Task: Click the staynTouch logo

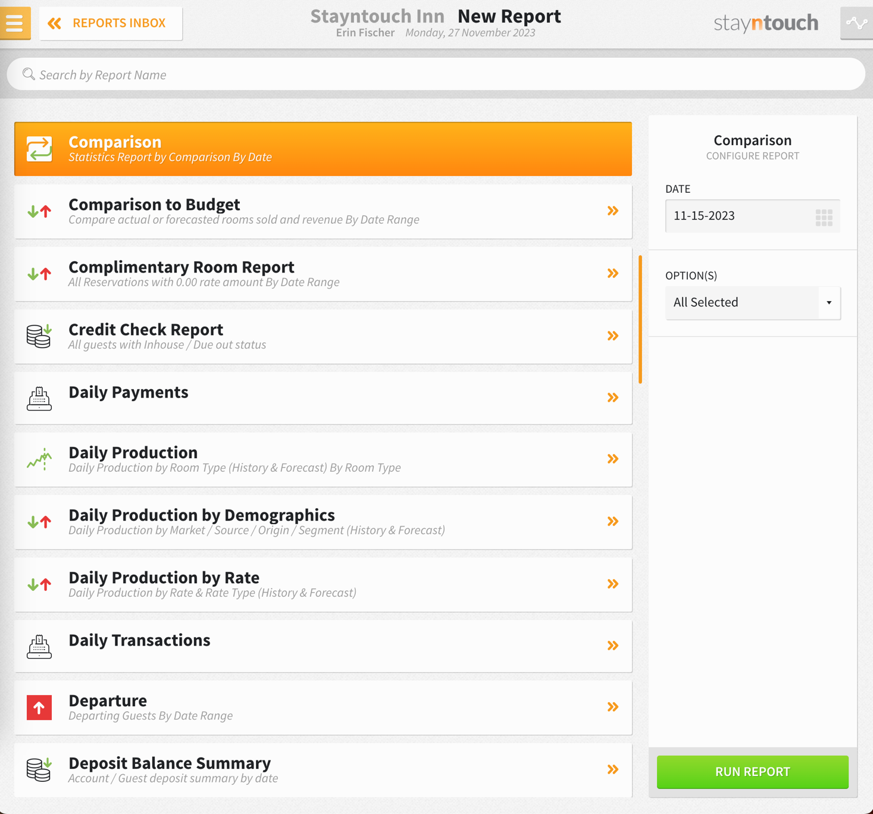Action: 766,23
